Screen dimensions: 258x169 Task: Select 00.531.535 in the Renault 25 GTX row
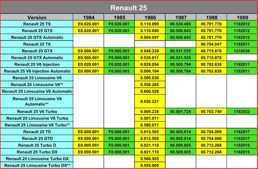pos(180,51)
